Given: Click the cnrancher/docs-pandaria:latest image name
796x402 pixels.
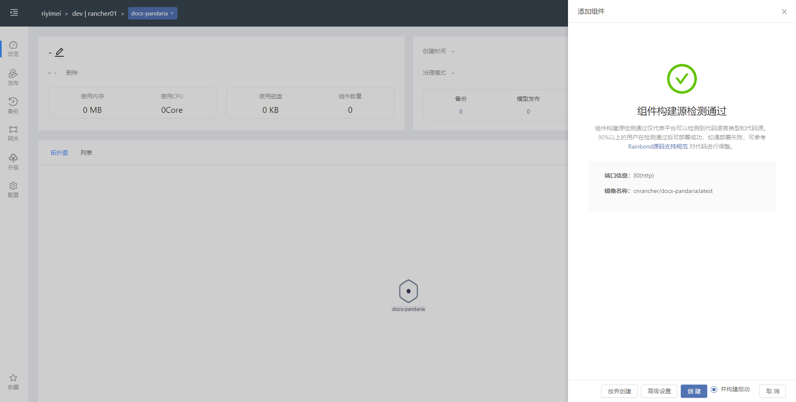Looking at the screenshot, I should 673,191.
